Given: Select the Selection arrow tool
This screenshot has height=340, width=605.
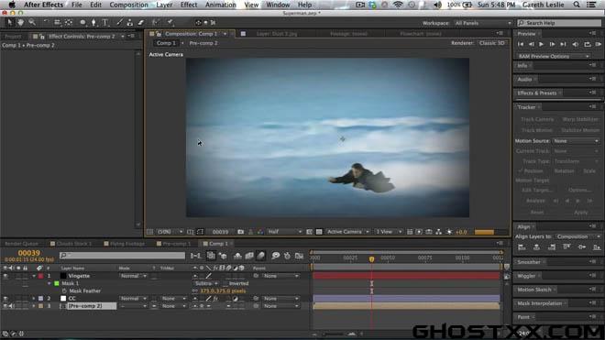Looking at the screenshot, I should point(10,22).
